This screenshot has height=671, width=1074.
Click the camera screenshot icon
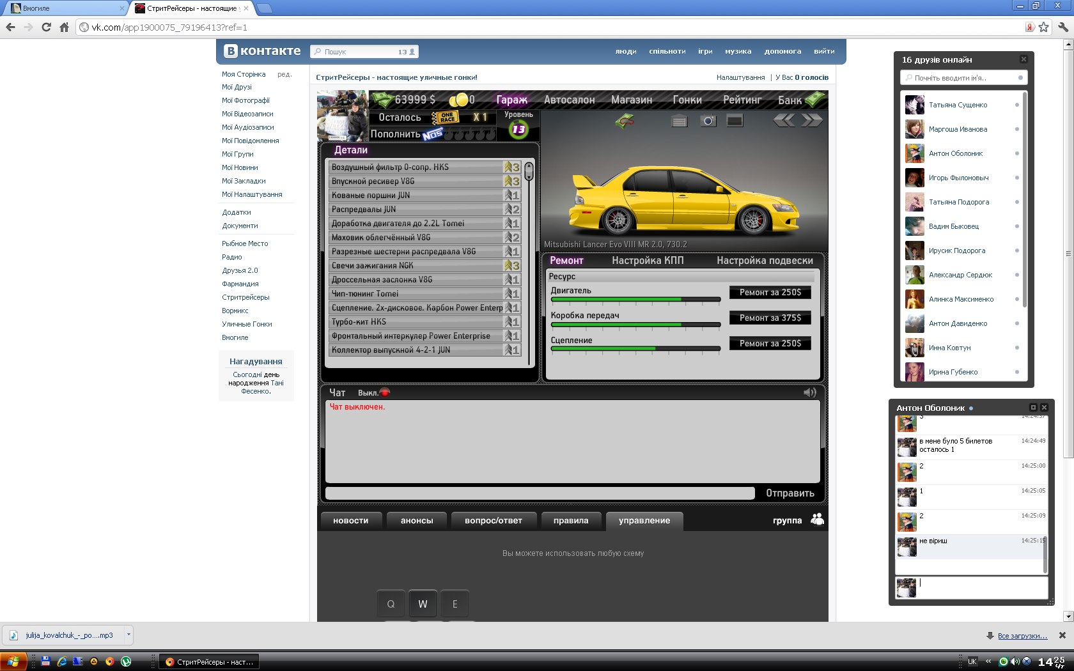[x=708, y=121]
